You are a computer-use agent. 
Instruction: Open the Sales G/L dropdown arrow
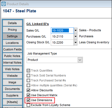[75, 30]
